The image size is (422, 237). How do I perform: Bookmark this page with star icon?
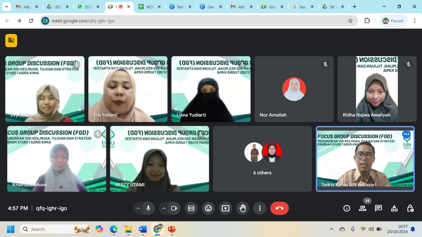pos(350,21)
